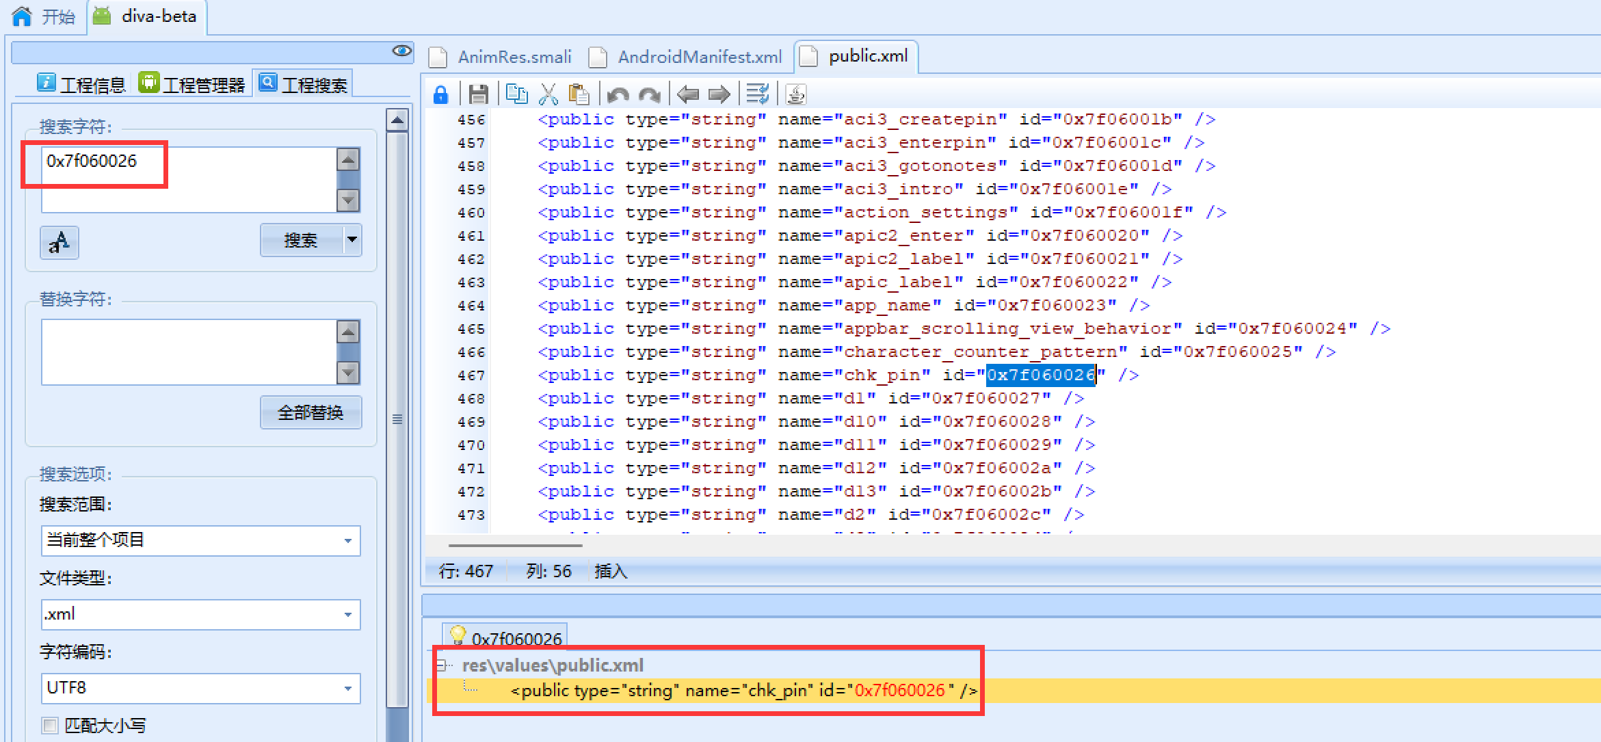Click the character_counter_pattern line

pos(936,352)
